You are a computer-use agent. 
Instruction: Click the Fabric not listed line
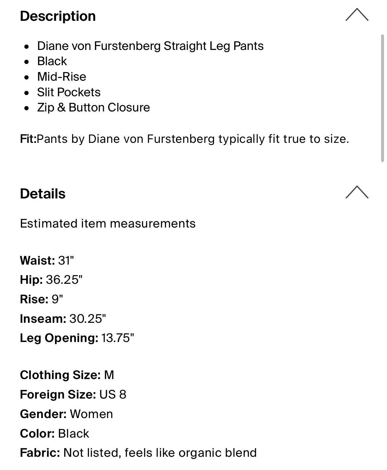[138, 453]
